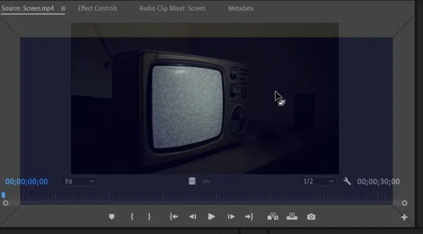
Task: Open the Button Editor plus icon
Action: [404, 217]
